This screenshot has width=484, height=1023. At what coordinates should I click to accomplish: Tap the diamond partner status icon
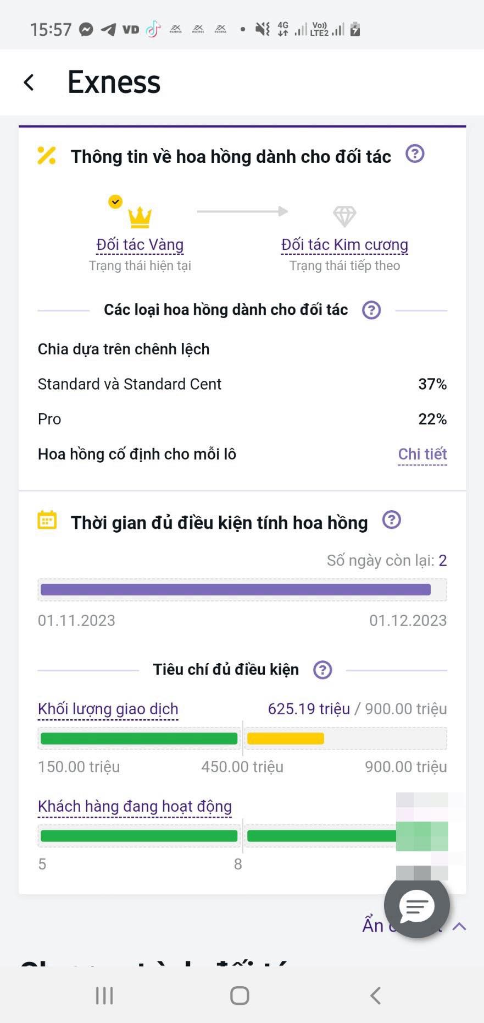[344, 216]
